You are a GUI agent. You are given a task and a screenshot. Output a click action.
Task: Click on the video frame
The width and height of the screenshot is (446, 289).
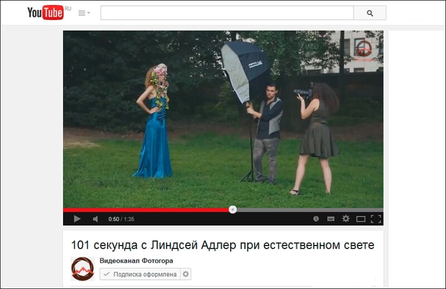click(223, 119)
